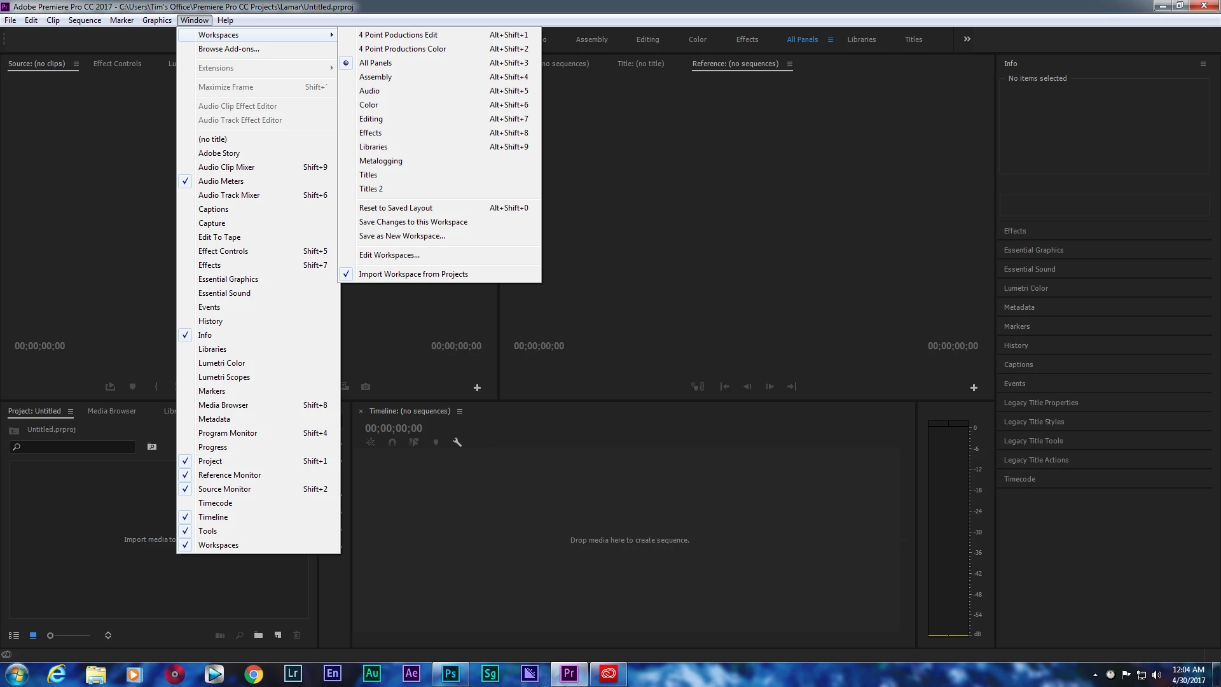
Task: Choose Lumetri Scopes from the Window menu
Action: point(224,377)
